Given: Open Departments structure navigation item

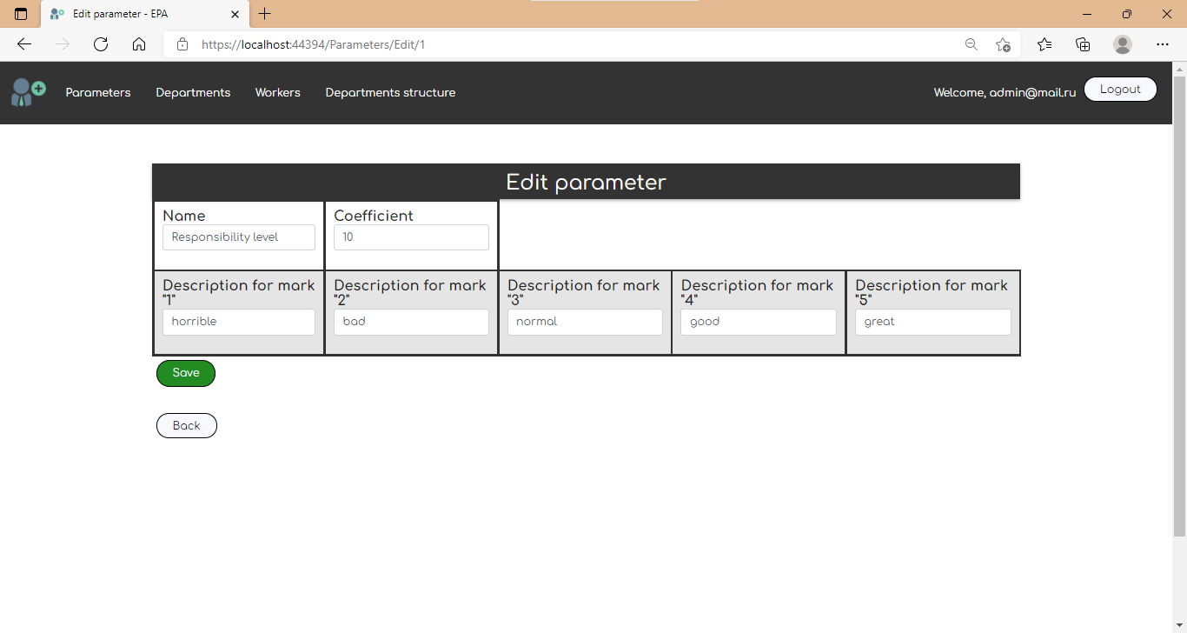Looking at the screenshot, I should tap(390, 92).
